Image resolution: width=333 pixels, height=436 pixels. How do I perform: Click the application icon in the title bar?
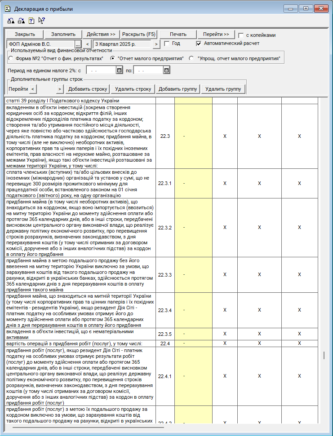(x=7, y=9)
